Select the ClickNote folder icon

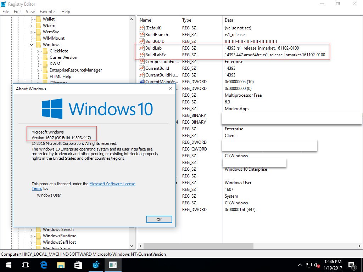point(45,51)
